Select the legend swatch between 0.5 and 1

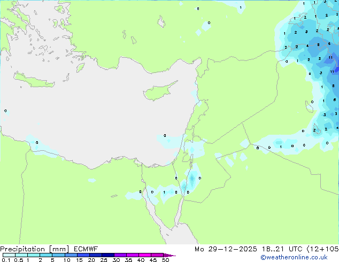pyautogui.click(x=21, y=255)
